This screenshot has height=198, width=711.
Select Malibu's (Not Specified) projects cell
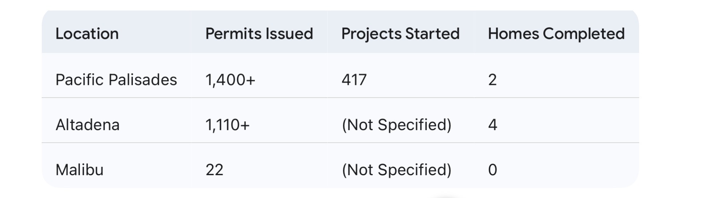[397, 170]
